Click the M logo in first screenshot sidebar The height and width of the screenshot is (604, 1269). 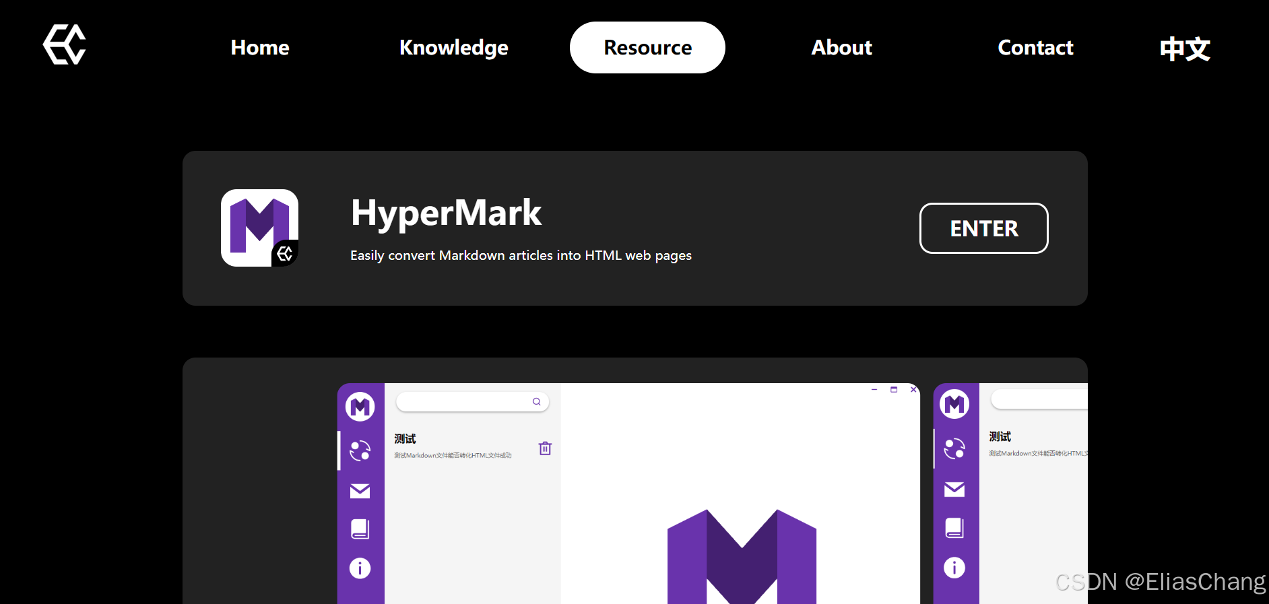click(360, 407)
